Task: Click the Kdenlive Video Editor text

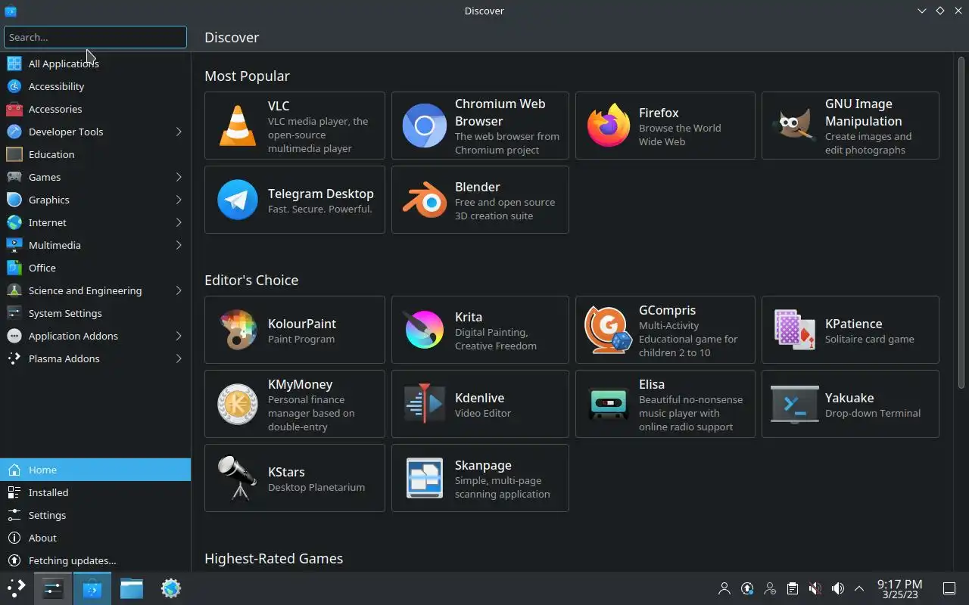Action: click(x=483, y=413)
